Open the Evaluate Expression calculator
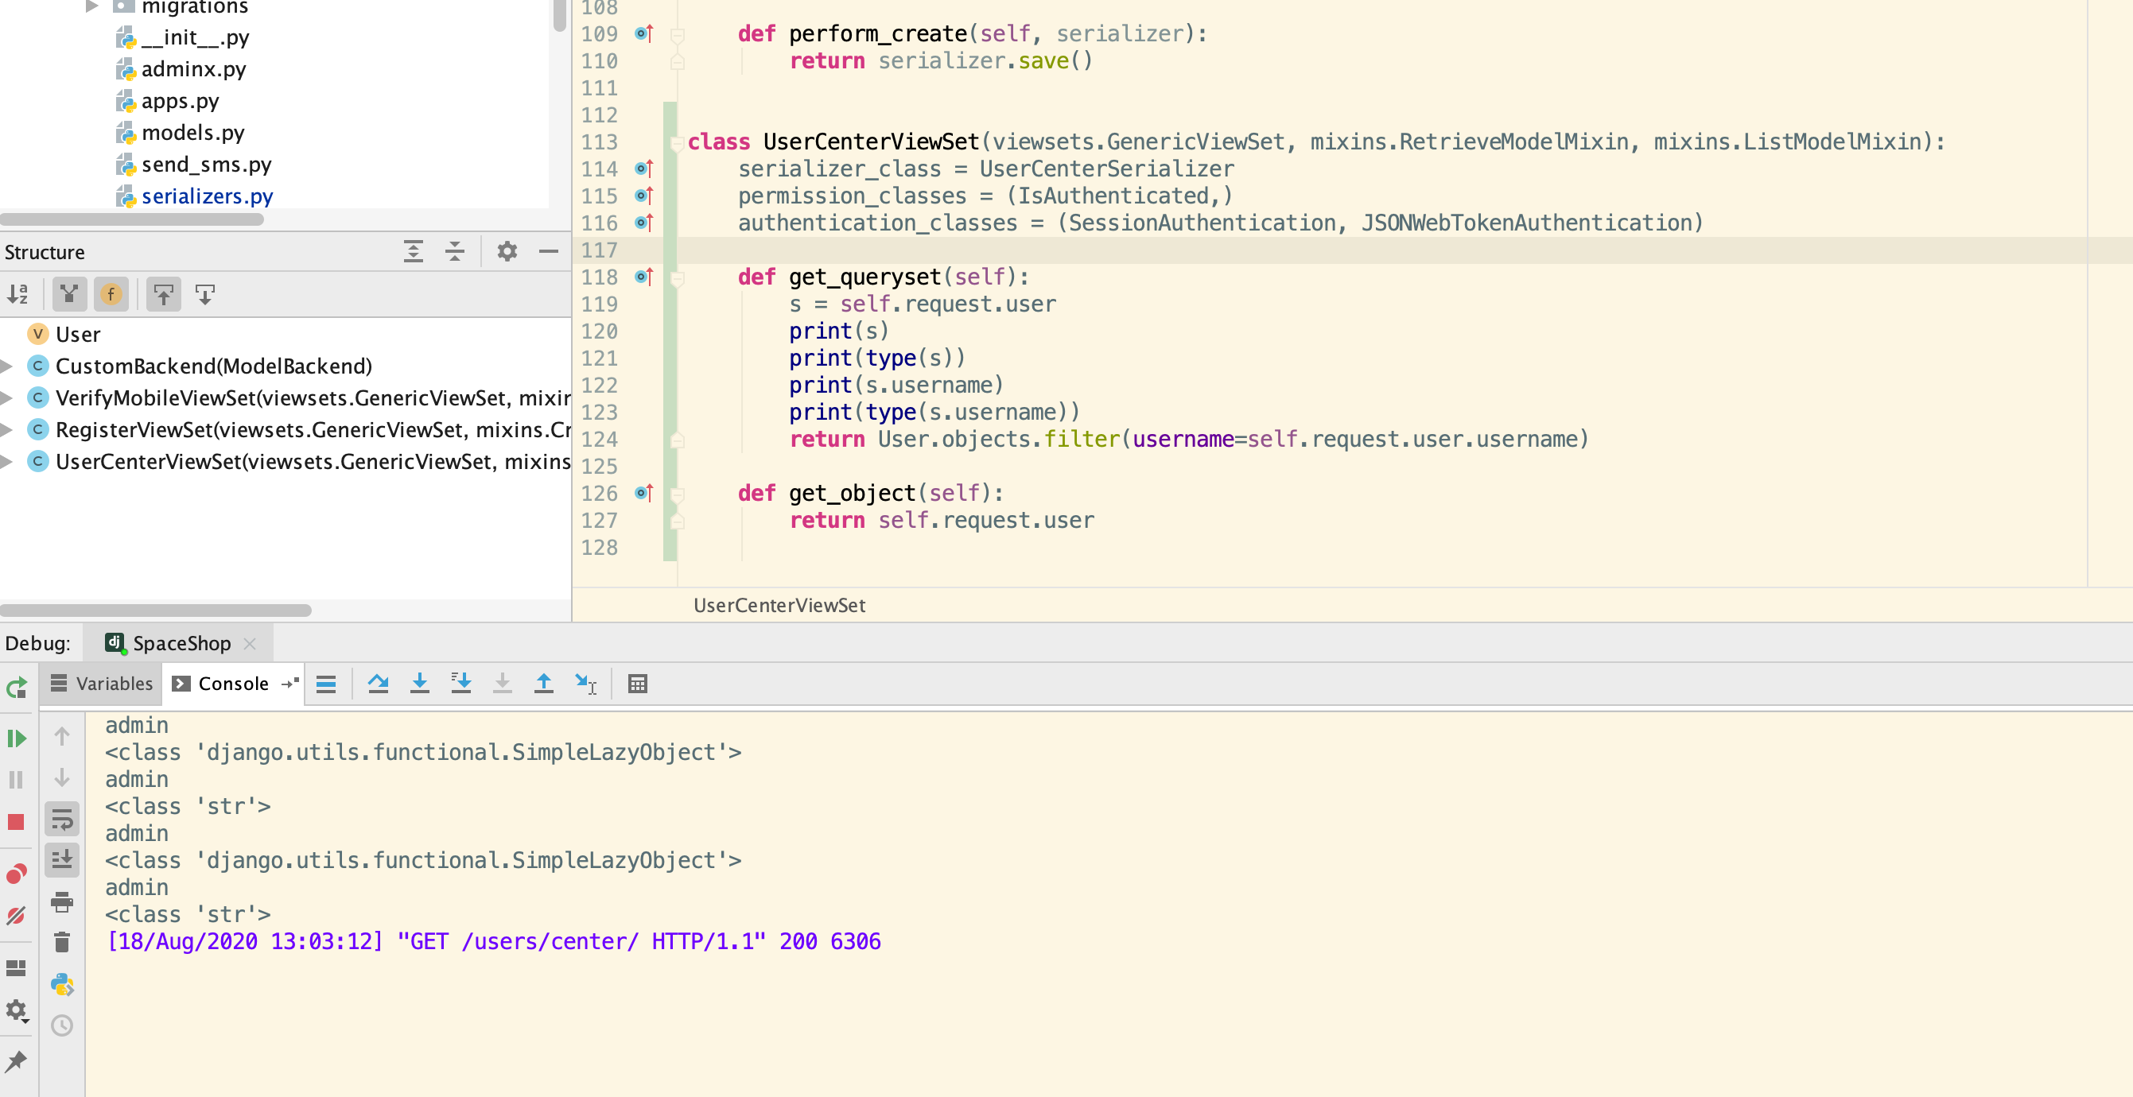Screen dimensions: 2133x1097 pyautogui.click(x=638, y=684)
